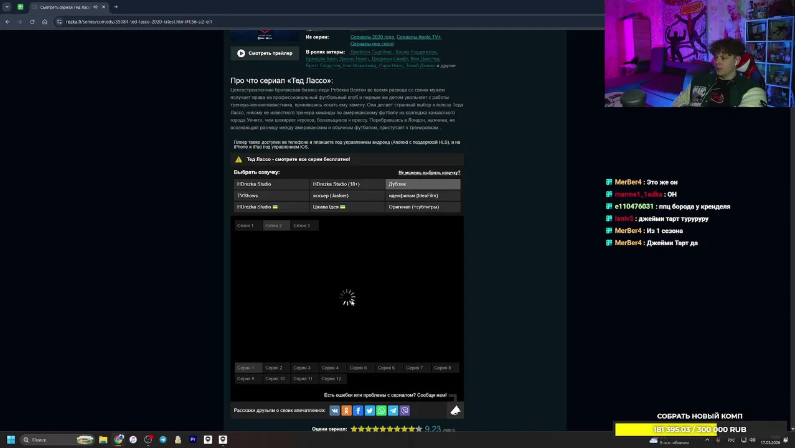Select Дубляж voiceover option

[x=423, y=184]
